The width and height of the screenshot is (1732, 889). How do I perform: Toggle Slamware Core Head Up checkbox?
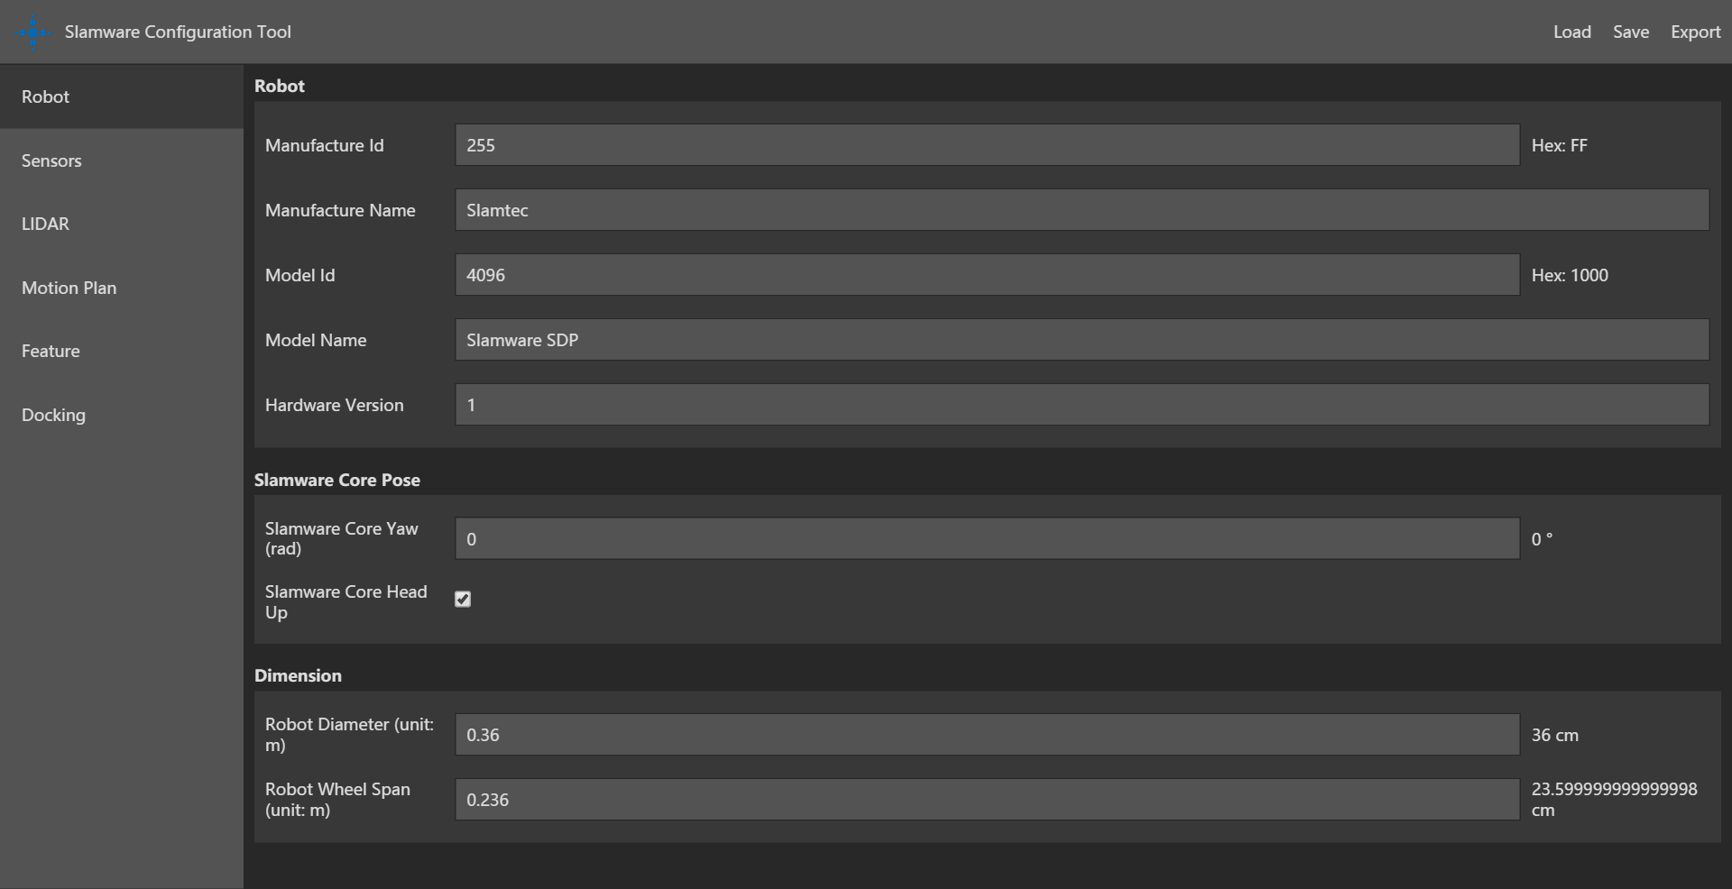click(463, 600)
